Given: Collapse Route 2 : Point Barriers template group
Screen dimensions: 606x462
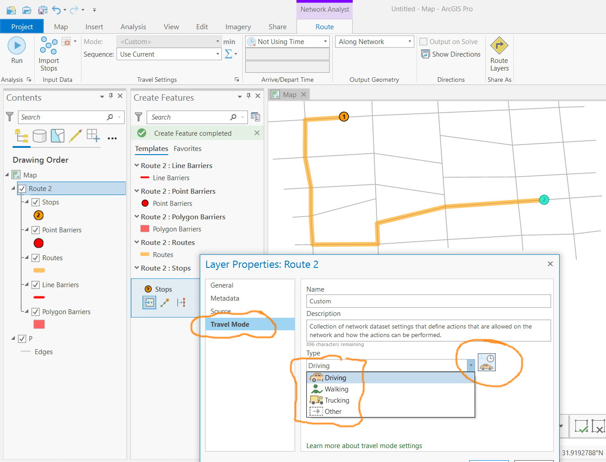Looking at the screenshot, I should 137,191.
